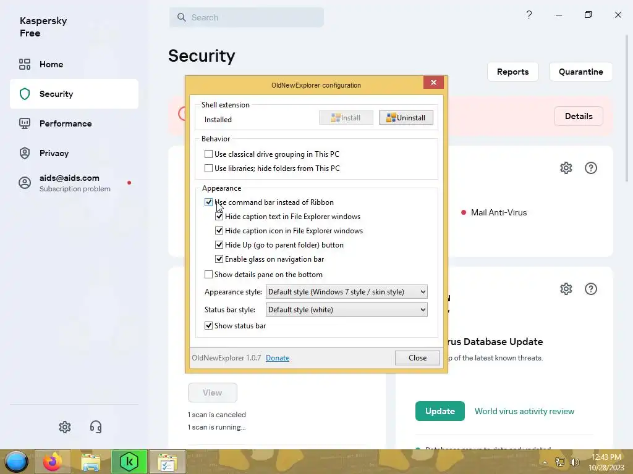The height and width of the screenshot is (474, 633).
Task: Click the volume speaker tray icon
Action: click(574, 462)
